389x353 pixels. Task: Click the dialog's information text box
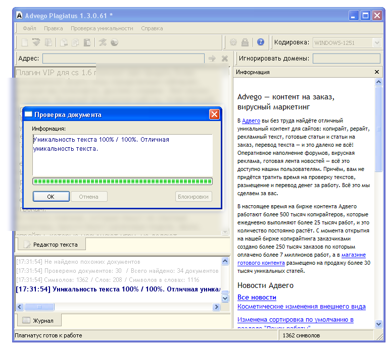(122, 155)
